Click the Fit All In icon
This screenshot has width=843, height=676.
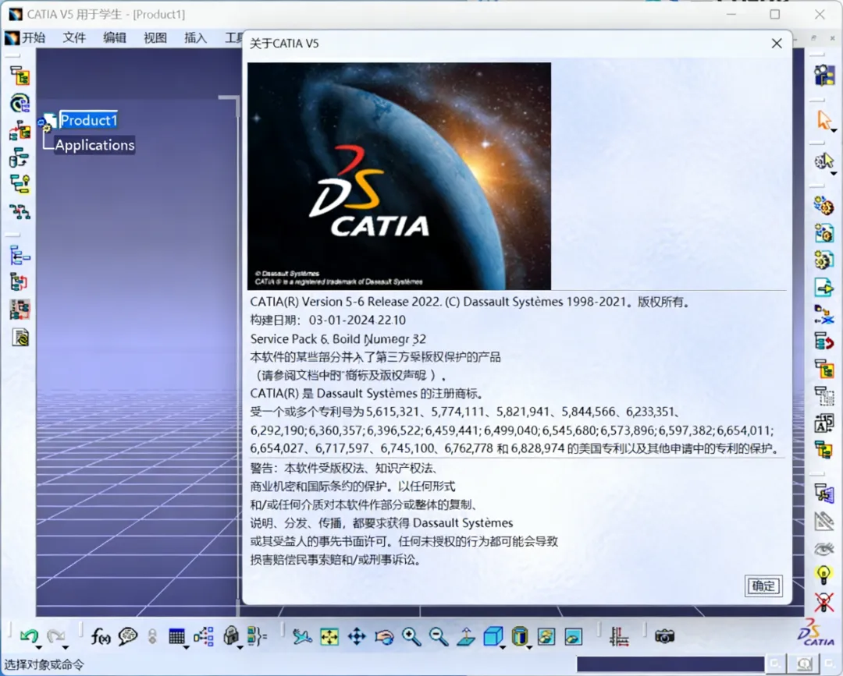click(329, 637)
